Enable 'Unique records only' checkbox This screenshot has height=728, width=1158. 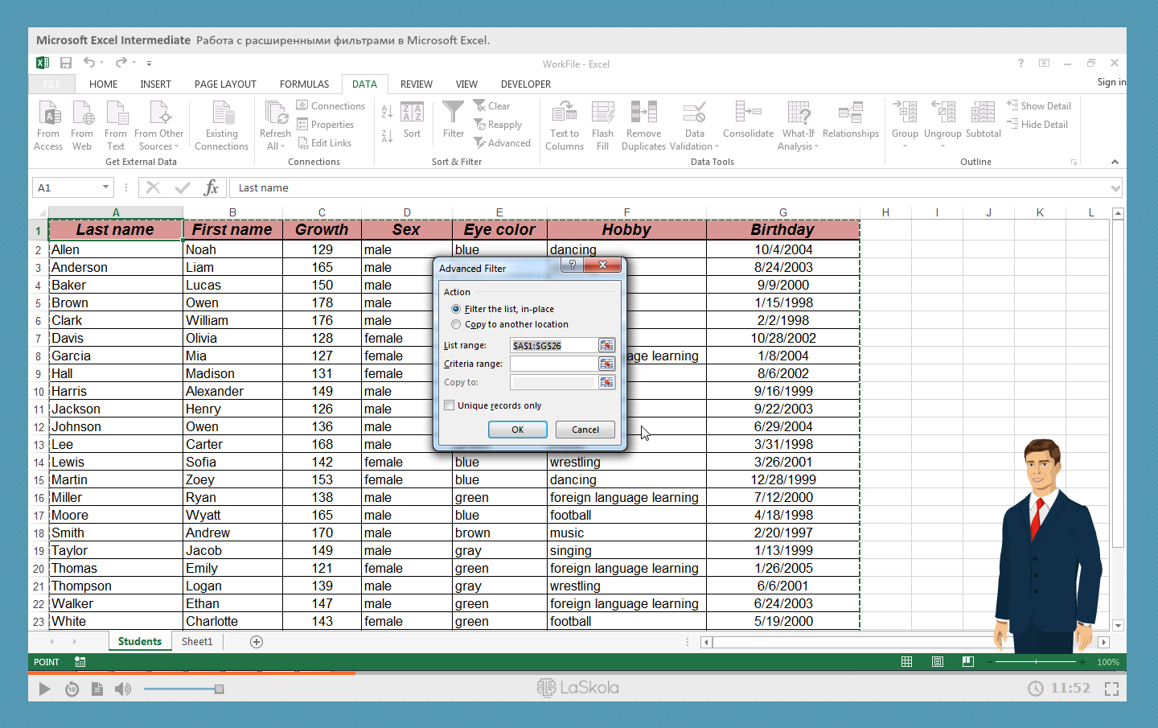click(x=450, y=405)
